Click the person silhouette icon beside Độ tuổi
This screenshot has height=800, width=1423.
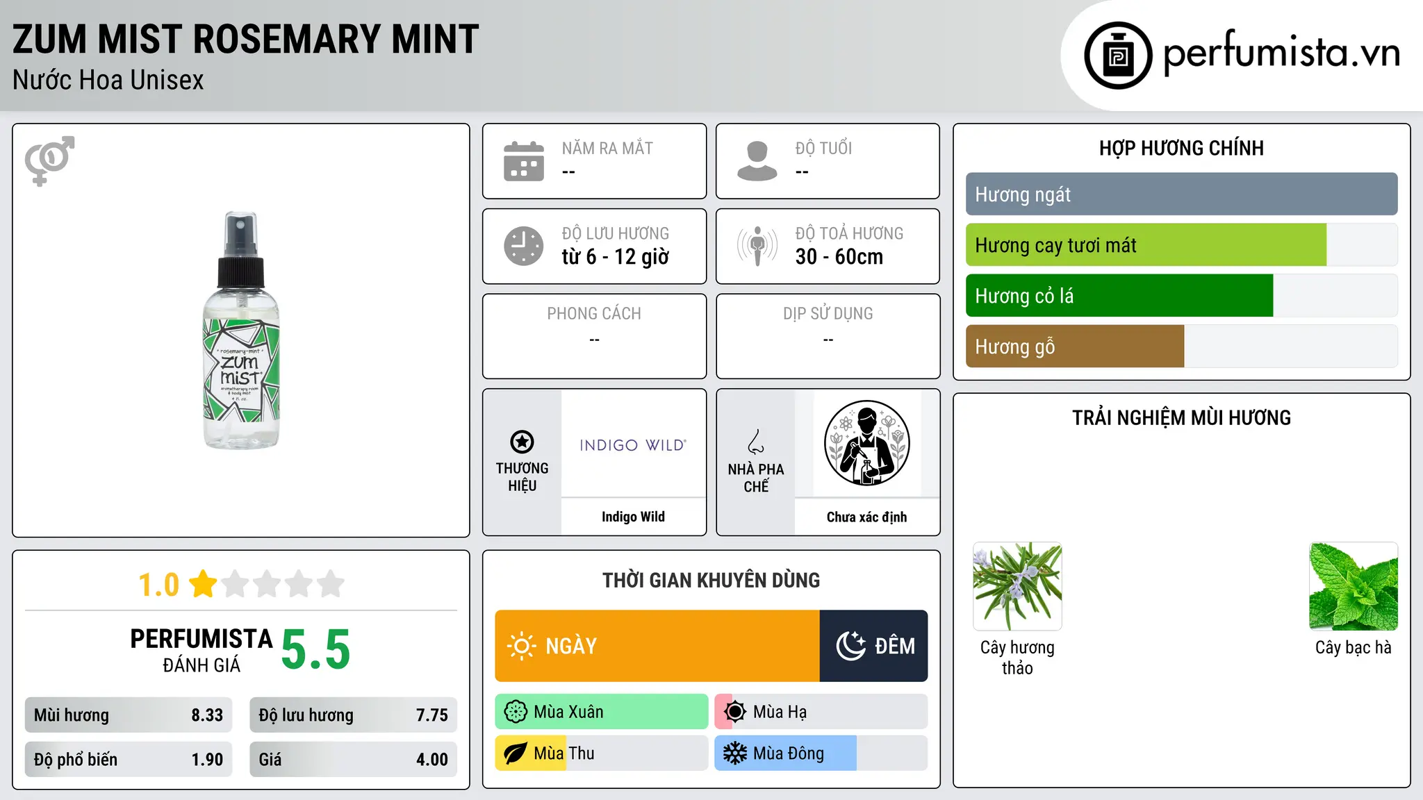pos(757,161)
